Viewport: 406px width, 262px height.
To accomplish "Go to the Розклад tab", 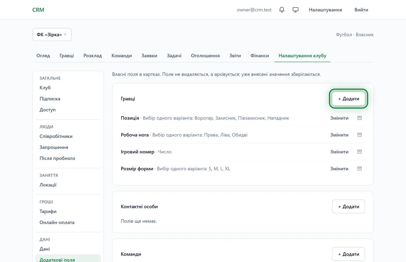I will point(93,55).
